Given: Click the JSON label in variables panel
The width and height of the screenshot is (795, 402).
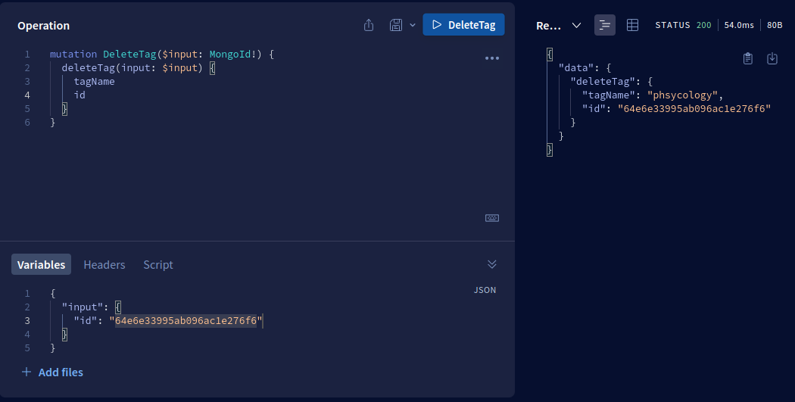Looking at the screenshot, I should tap(485, 290).
